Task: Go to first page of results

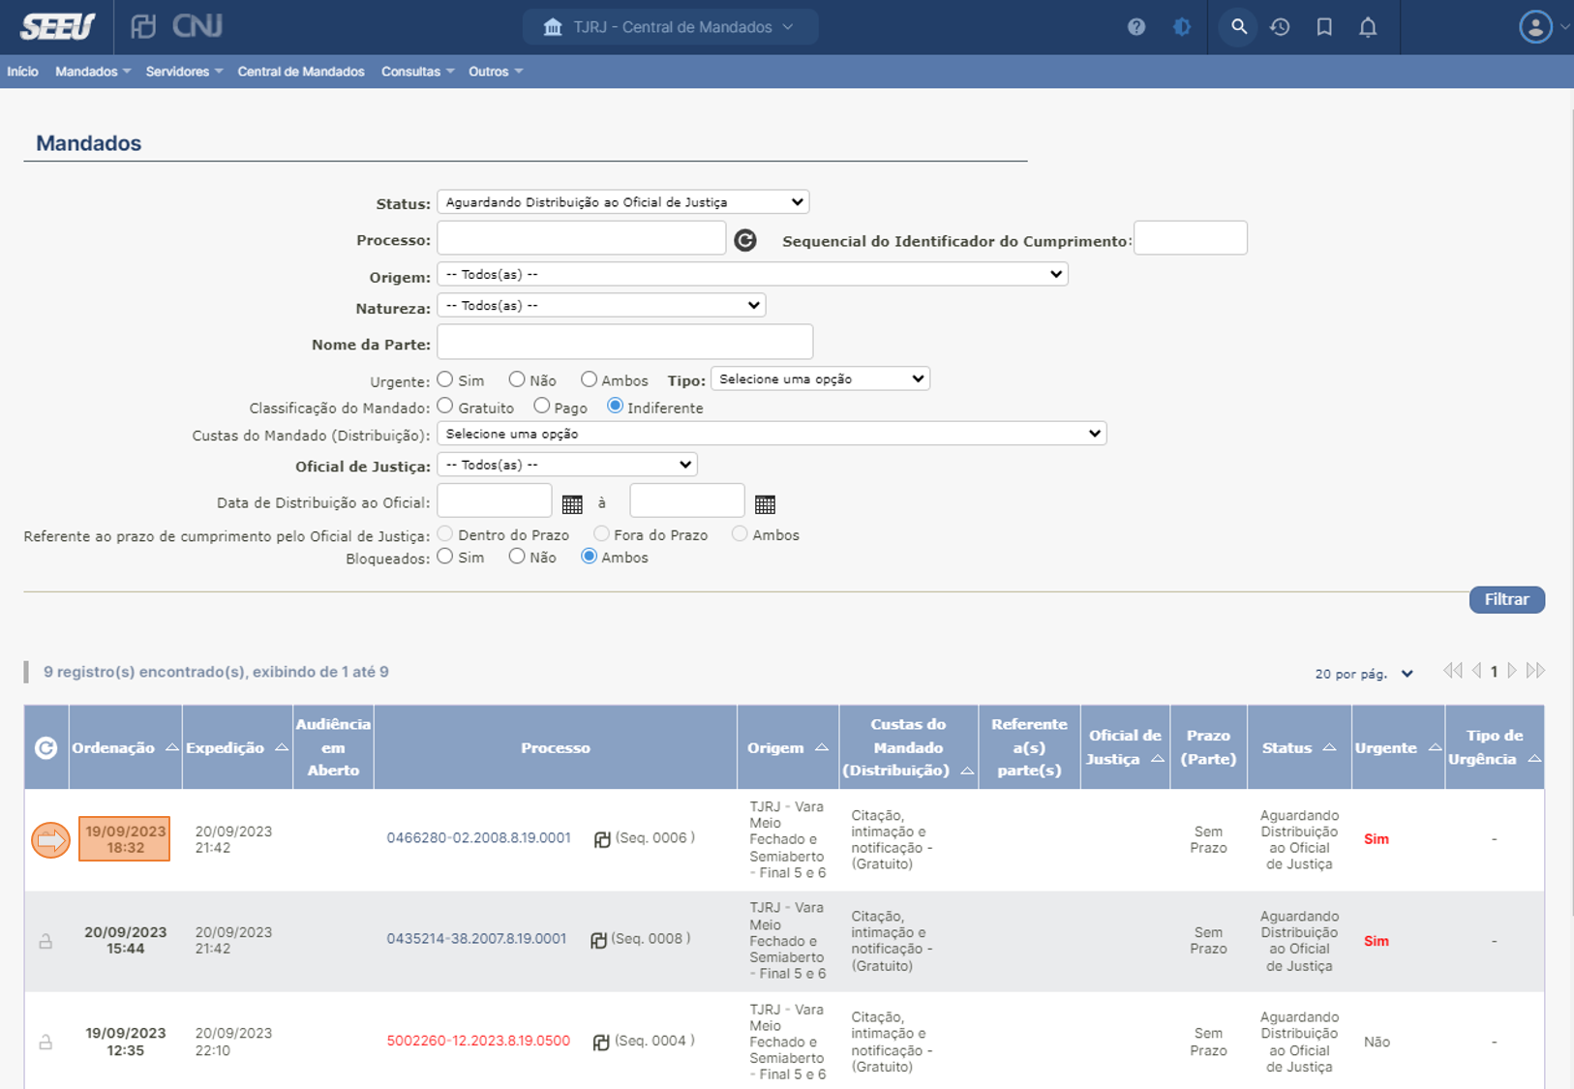Action: click(1452, 671)
